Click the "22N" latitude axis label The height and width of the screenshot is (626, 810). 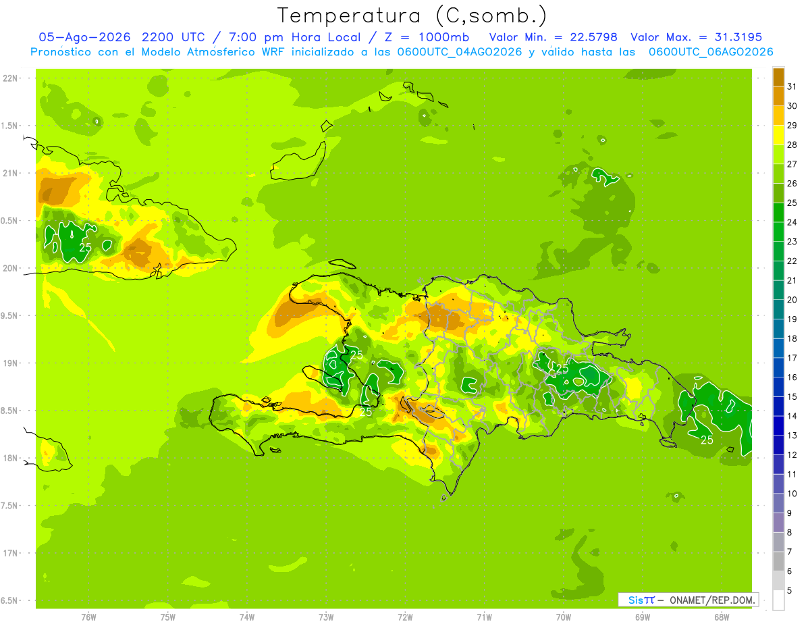10,78
